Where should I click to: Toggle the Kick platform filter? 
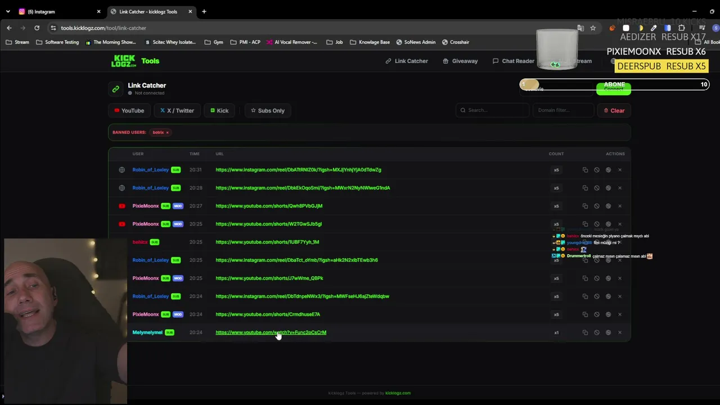(x=219, y=110)
